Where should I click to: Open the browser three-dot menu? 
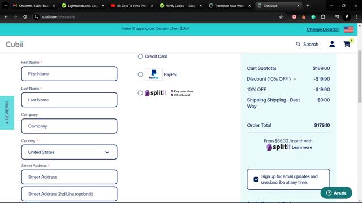coord(356,17)
